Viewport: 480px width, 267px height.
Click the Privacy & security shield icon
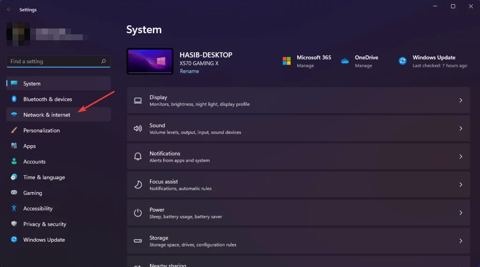[x=14, y=223]
